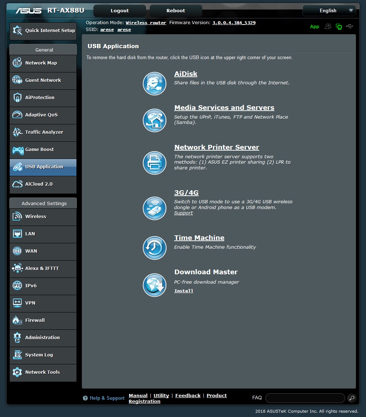Open the AiDisk link
This screenshot has width=366, height=417.
[186, 74]
